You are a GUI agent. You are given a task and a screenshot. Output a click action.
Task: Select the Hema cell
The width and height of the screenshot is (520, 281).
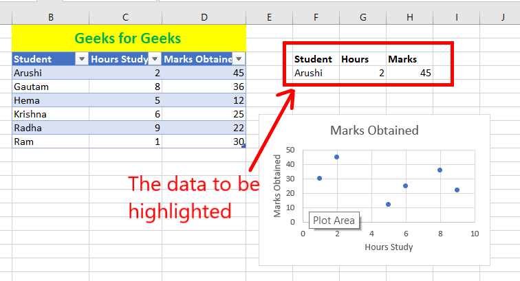pos(50,100)
